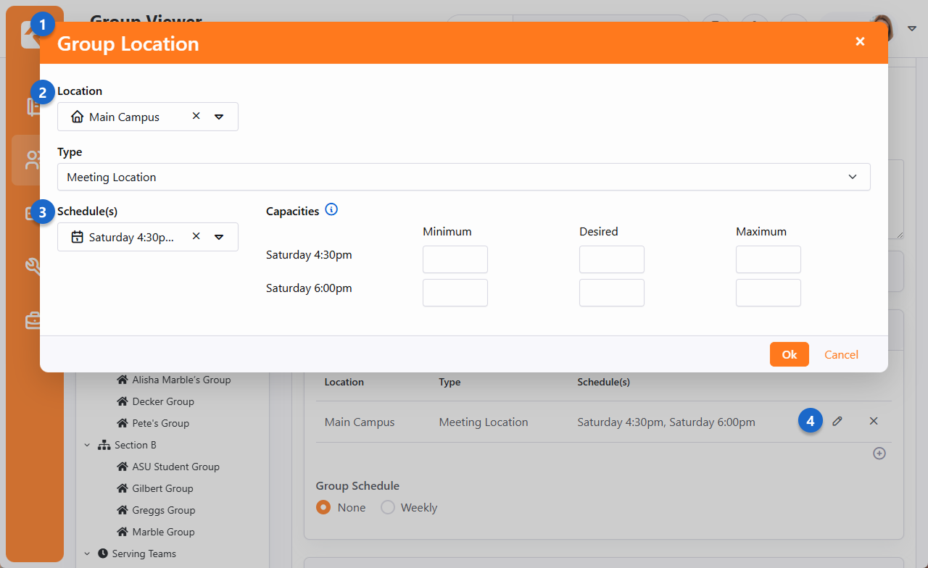Open the Type dropdown showing Meeting Location
Viewport: 928px width, 568px height.
pyautogui.click(x=463, y=177)
